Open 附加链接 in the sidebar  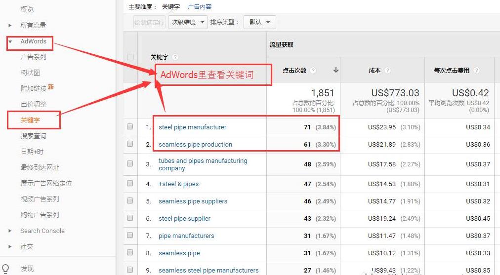click(34, 88)
